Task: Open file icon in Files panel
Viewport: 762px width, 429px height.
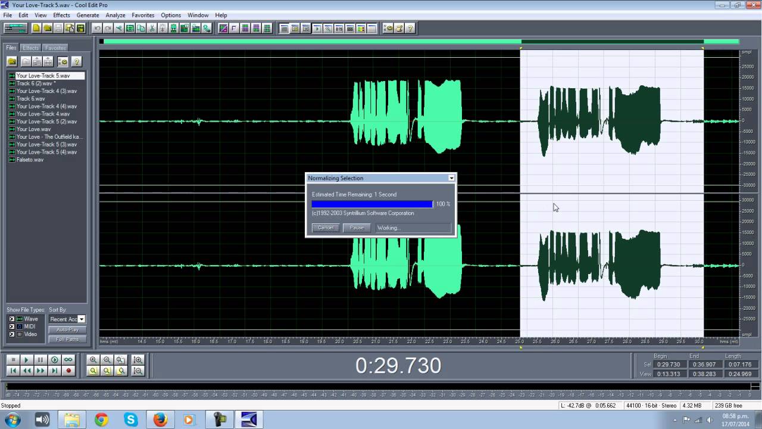Action: [11, 61]
